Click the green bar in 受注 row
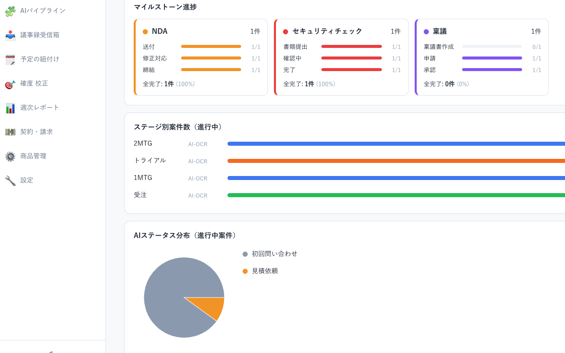Image resolution: width=565 pixels, height=353 pixels. tap(396, 195)
